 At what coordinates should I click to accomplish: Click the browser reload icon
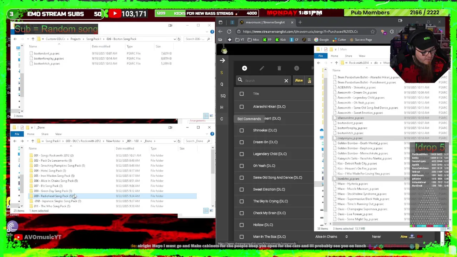(x=229, y=31)
